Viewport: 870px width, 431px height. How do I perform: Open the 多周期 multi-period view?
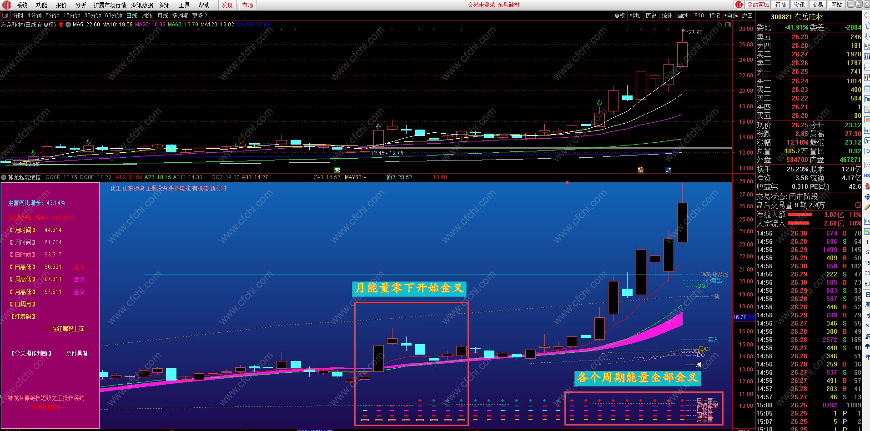point(180,15)
